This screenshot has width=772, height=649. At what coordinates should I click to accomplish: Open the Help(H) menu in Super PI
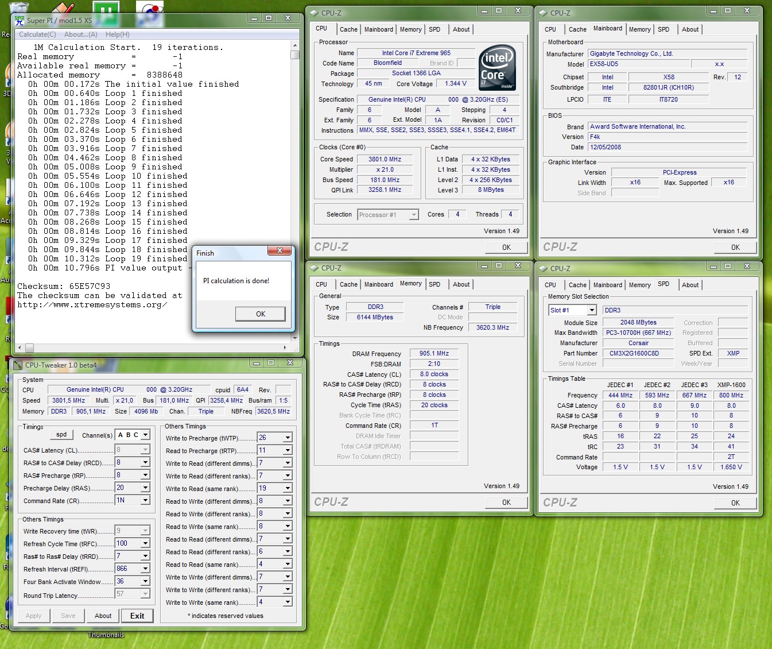117,34
